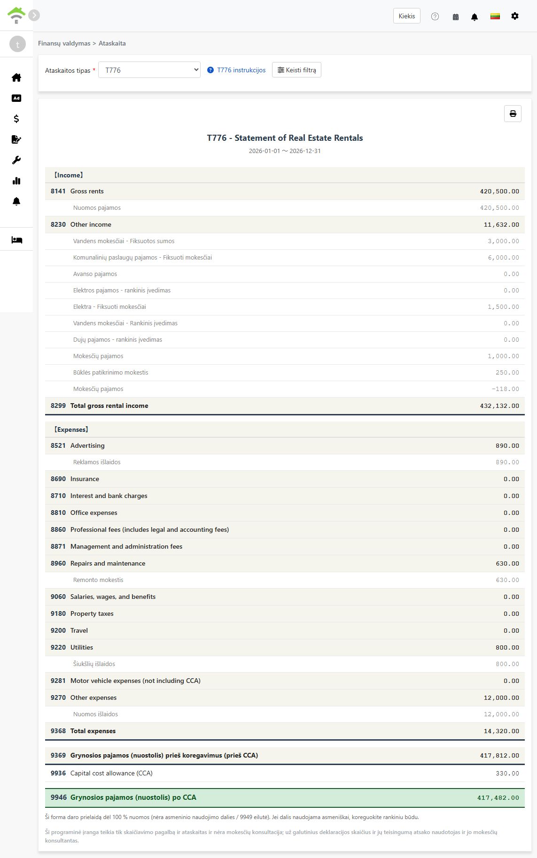
Task: Open the bar chart reports icon
Action: [x=16, y=181]
